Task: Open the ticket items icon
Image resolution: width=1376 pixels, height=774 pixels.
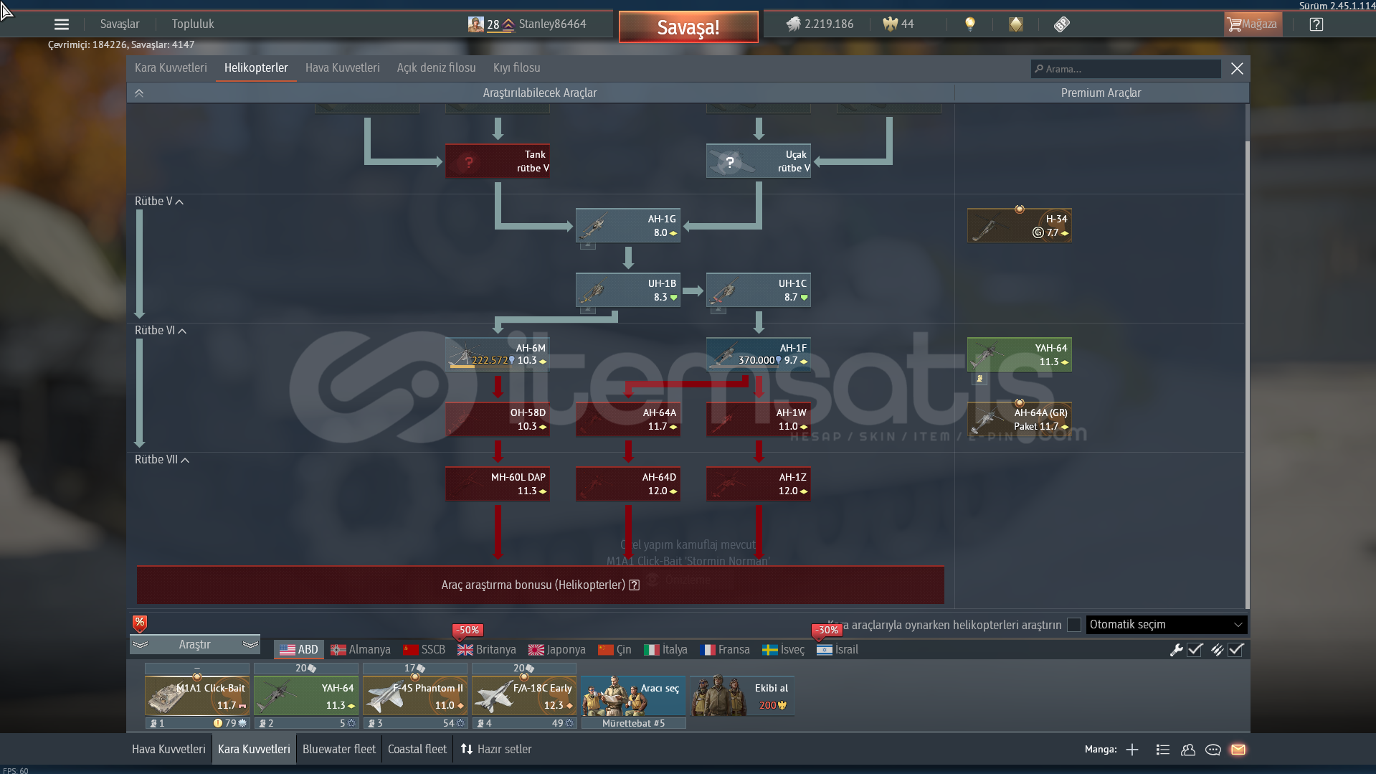Action: [x=1062, y=24]
